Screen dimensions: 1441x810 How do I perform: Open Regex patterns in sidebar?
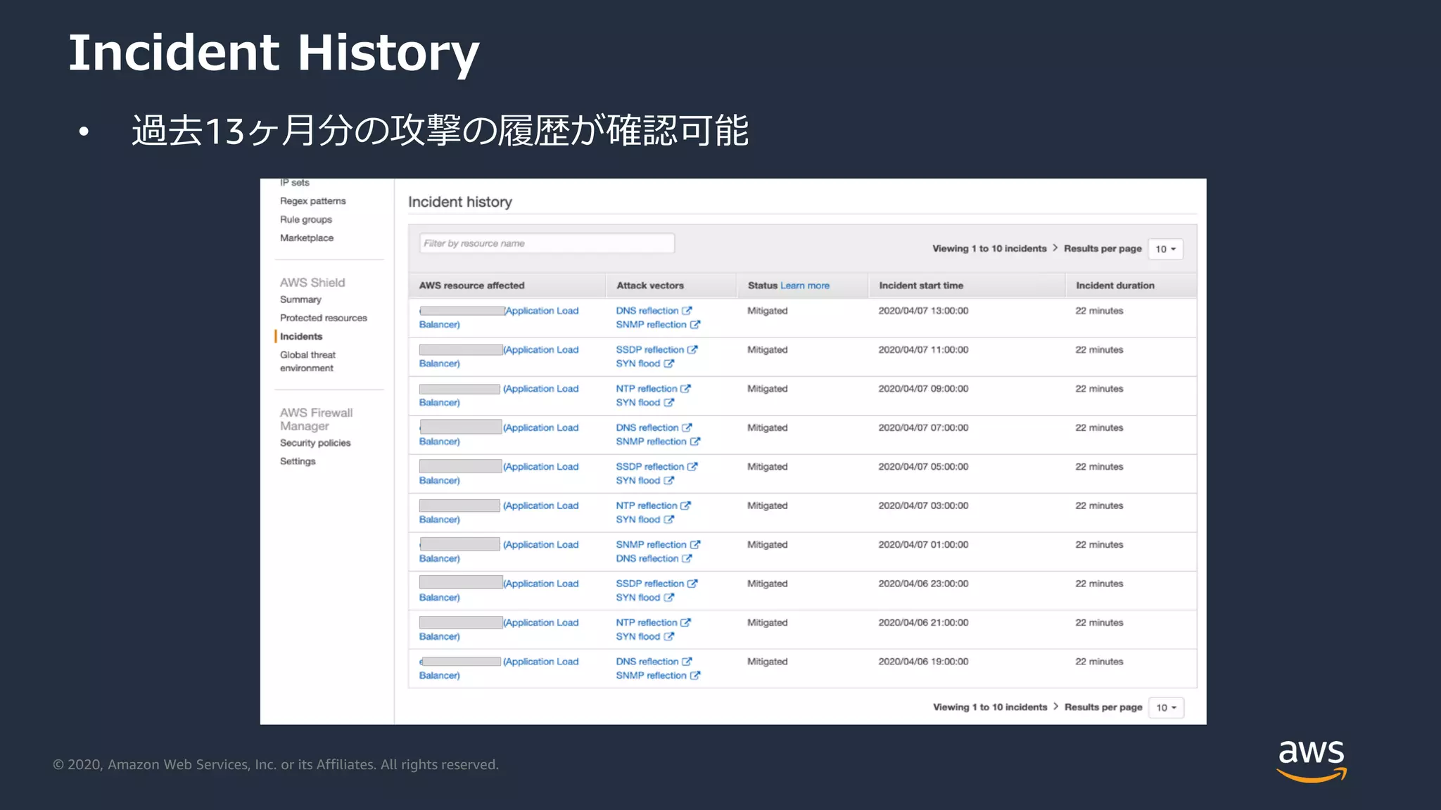coord(313,201)
